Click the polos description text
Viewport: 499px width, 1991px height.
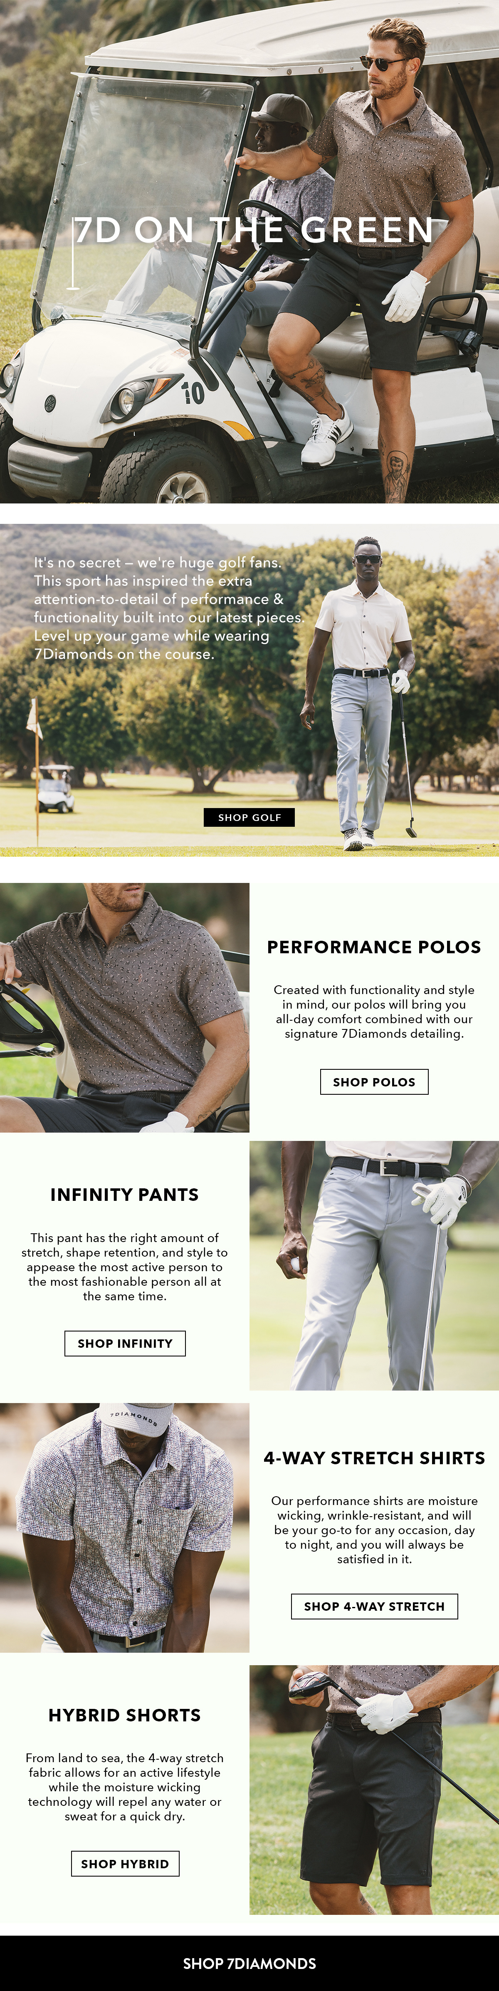coord(374,1011)
